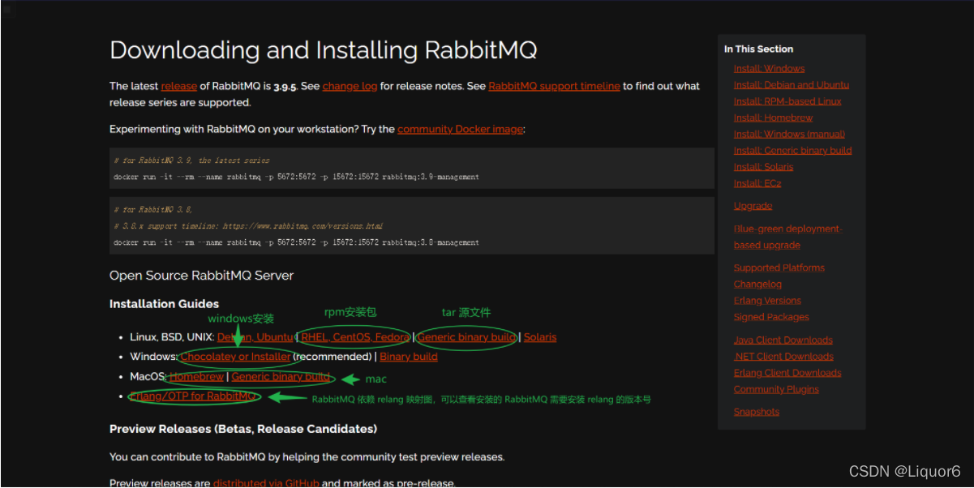Open "Blue-green deployment-based upgrade" sidebar link
Screen dimensions: 974x488
(787, 237)
